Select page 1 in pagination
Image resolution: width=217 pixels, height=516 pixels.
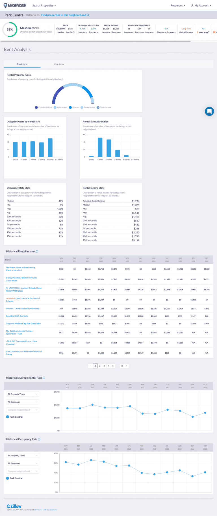click(x=95, y=366)
